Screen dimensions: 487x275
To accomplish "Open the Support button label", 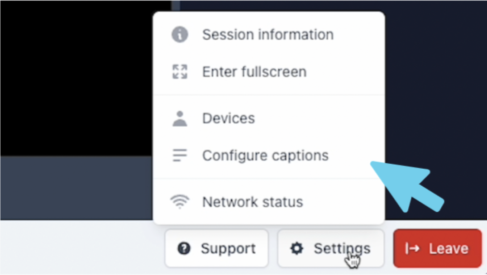I will (x=228, y=248).
